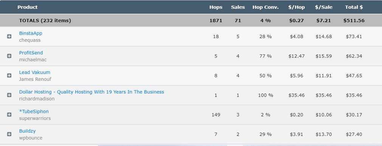Image resolution: width=382 pixels, height=146 pixels.
Task: Click *TubeSiphon hops count 149
Action: (216, 115)
